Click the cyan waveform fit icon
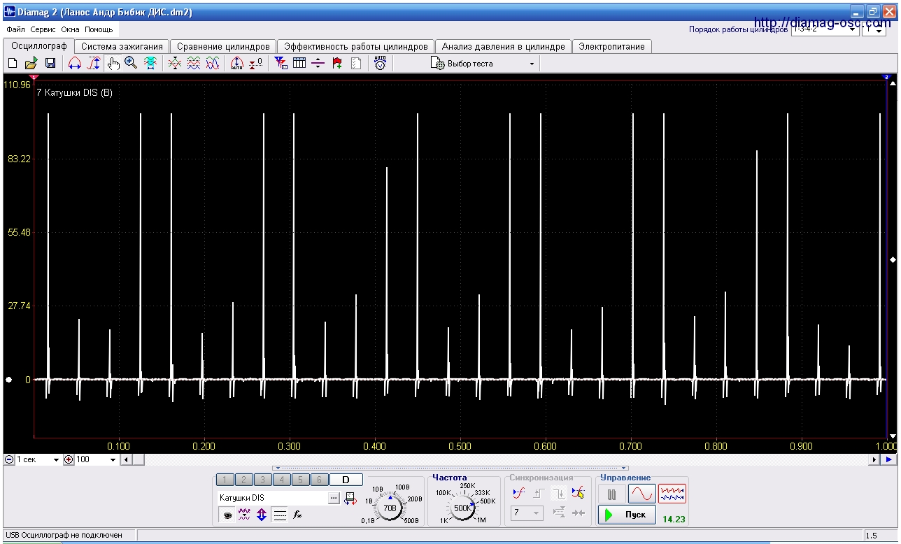This screenshot has width=901, height=544. pyautogui.click(x=150, y=64)
